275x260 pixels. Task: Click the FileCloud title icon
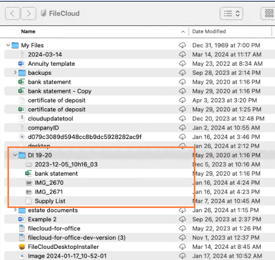point(44,13)
